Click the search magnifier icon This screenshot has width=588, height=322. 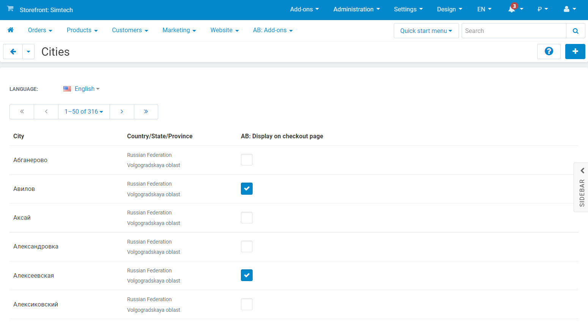tap(575, 31)
